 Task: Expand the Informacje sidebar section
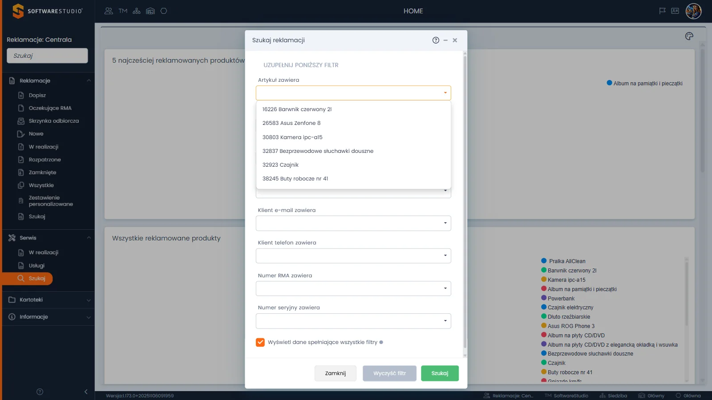[x=89, y=317]
